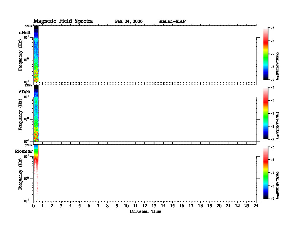Click hour 23 on the Universal Time axis
305x236 pixels.
[246, 206]
